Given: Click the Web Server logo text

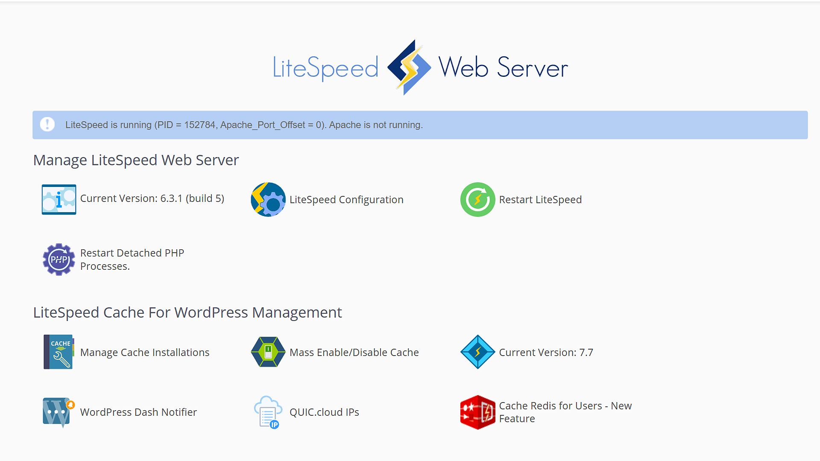Looking at the screenshot, I should (503, 67).
